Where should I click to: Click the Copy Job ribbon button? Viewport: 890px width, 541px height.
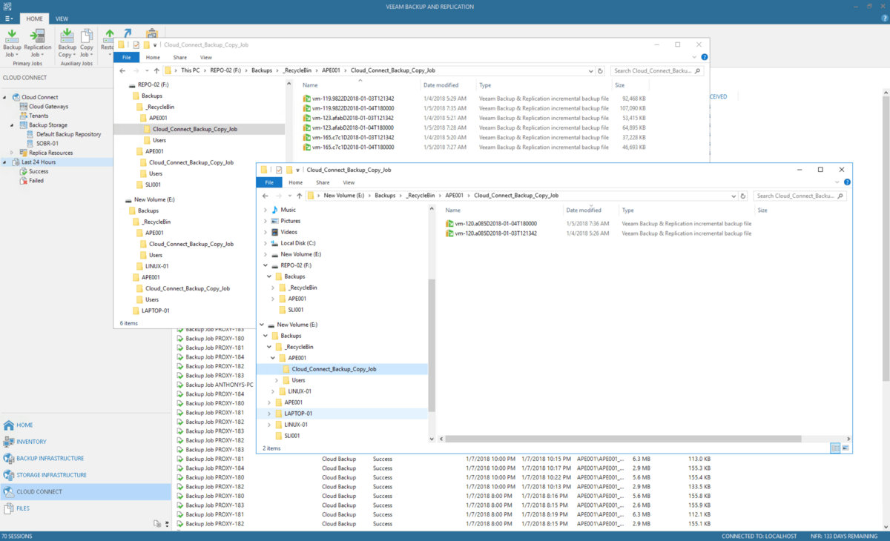point(87,43)
